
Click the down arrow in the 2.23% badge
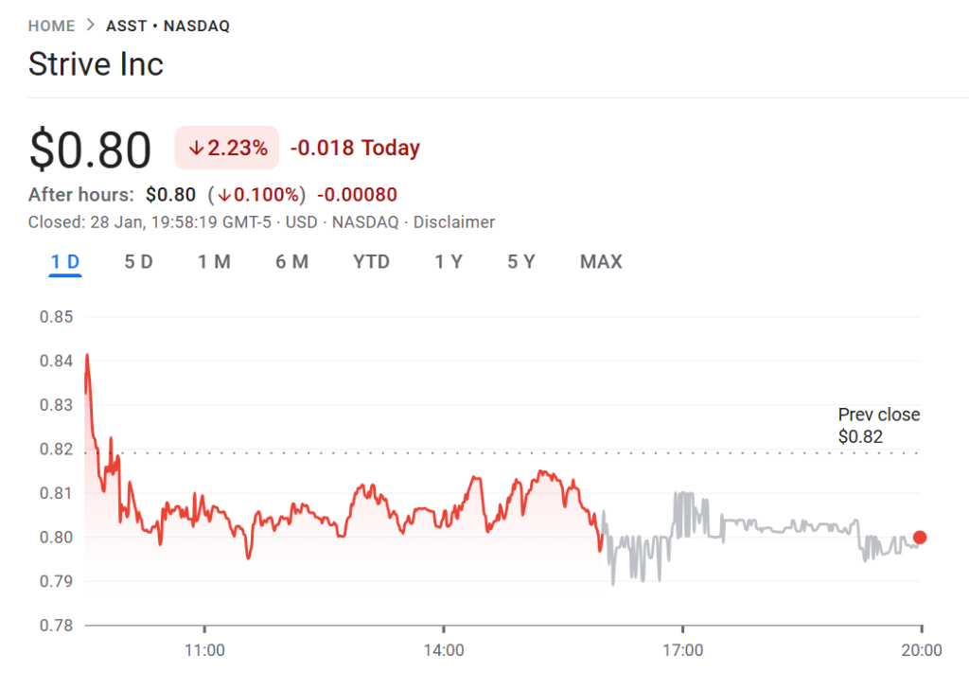point(197,148)
